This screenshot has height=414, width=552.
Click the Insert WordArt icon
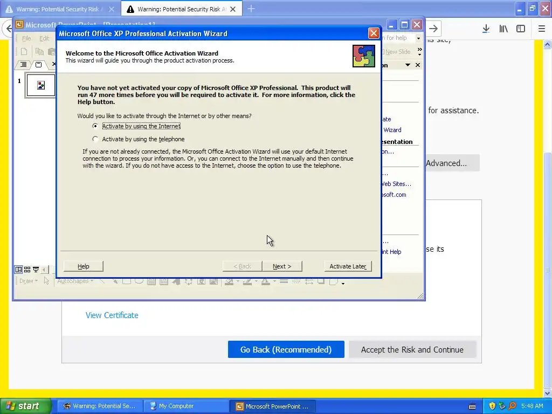[x=176, y=281]
